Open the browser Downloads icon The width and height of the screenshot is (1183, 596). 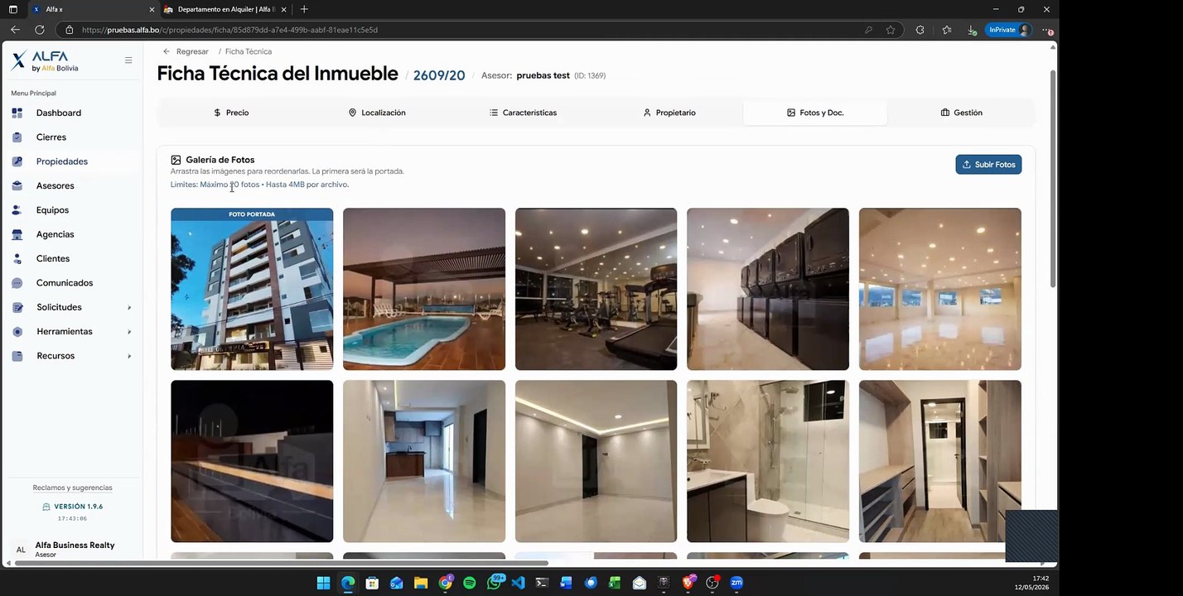(x=972, y=30)
